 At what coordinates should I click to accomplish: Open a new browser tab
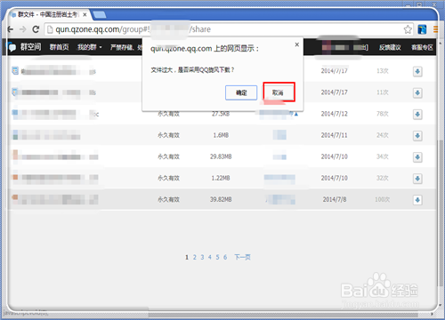(x=100, y=14)
